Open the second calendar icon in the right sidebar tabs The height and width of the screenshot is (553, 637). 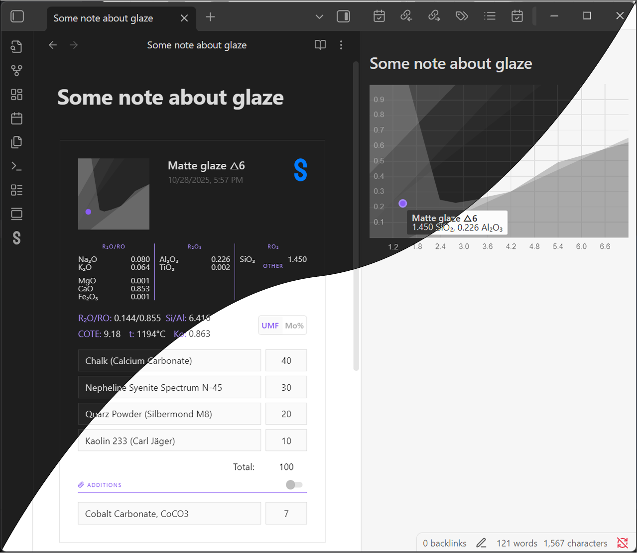[x=517, y=16]
